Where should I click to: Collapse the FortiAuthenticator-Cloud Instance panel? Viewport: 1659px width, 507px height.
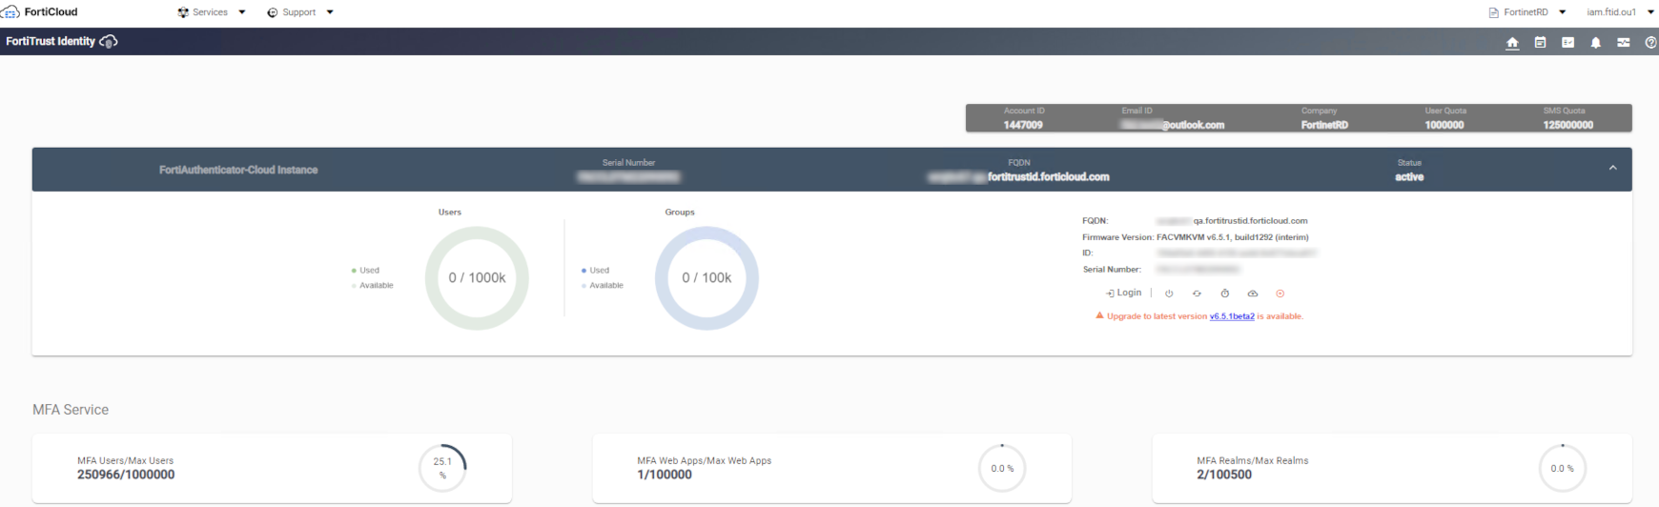tap(1613, 169)
